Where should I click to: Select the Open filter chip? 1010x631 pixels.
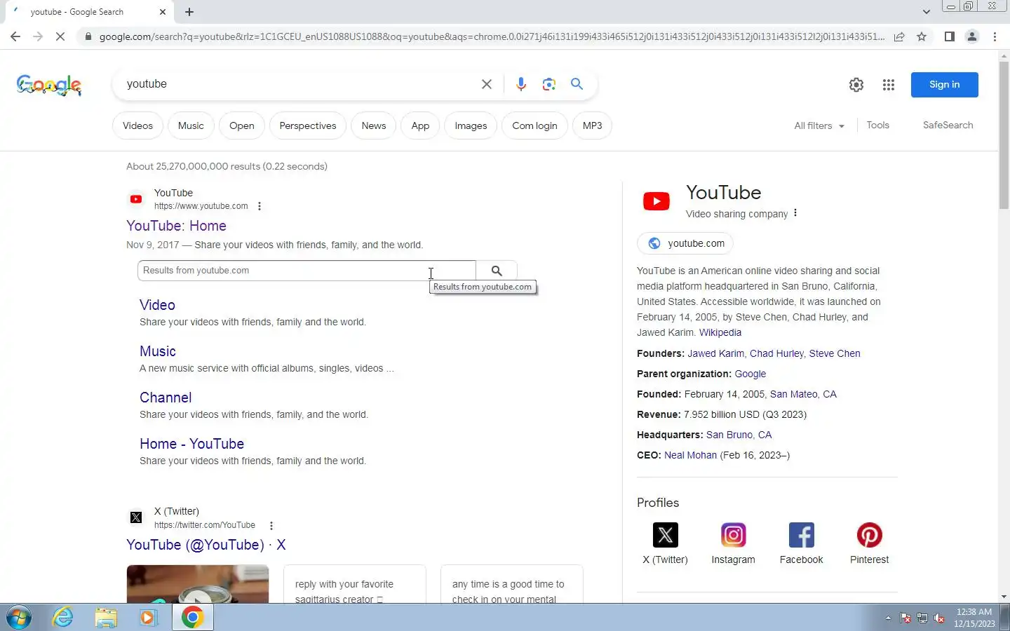(242, 125)
